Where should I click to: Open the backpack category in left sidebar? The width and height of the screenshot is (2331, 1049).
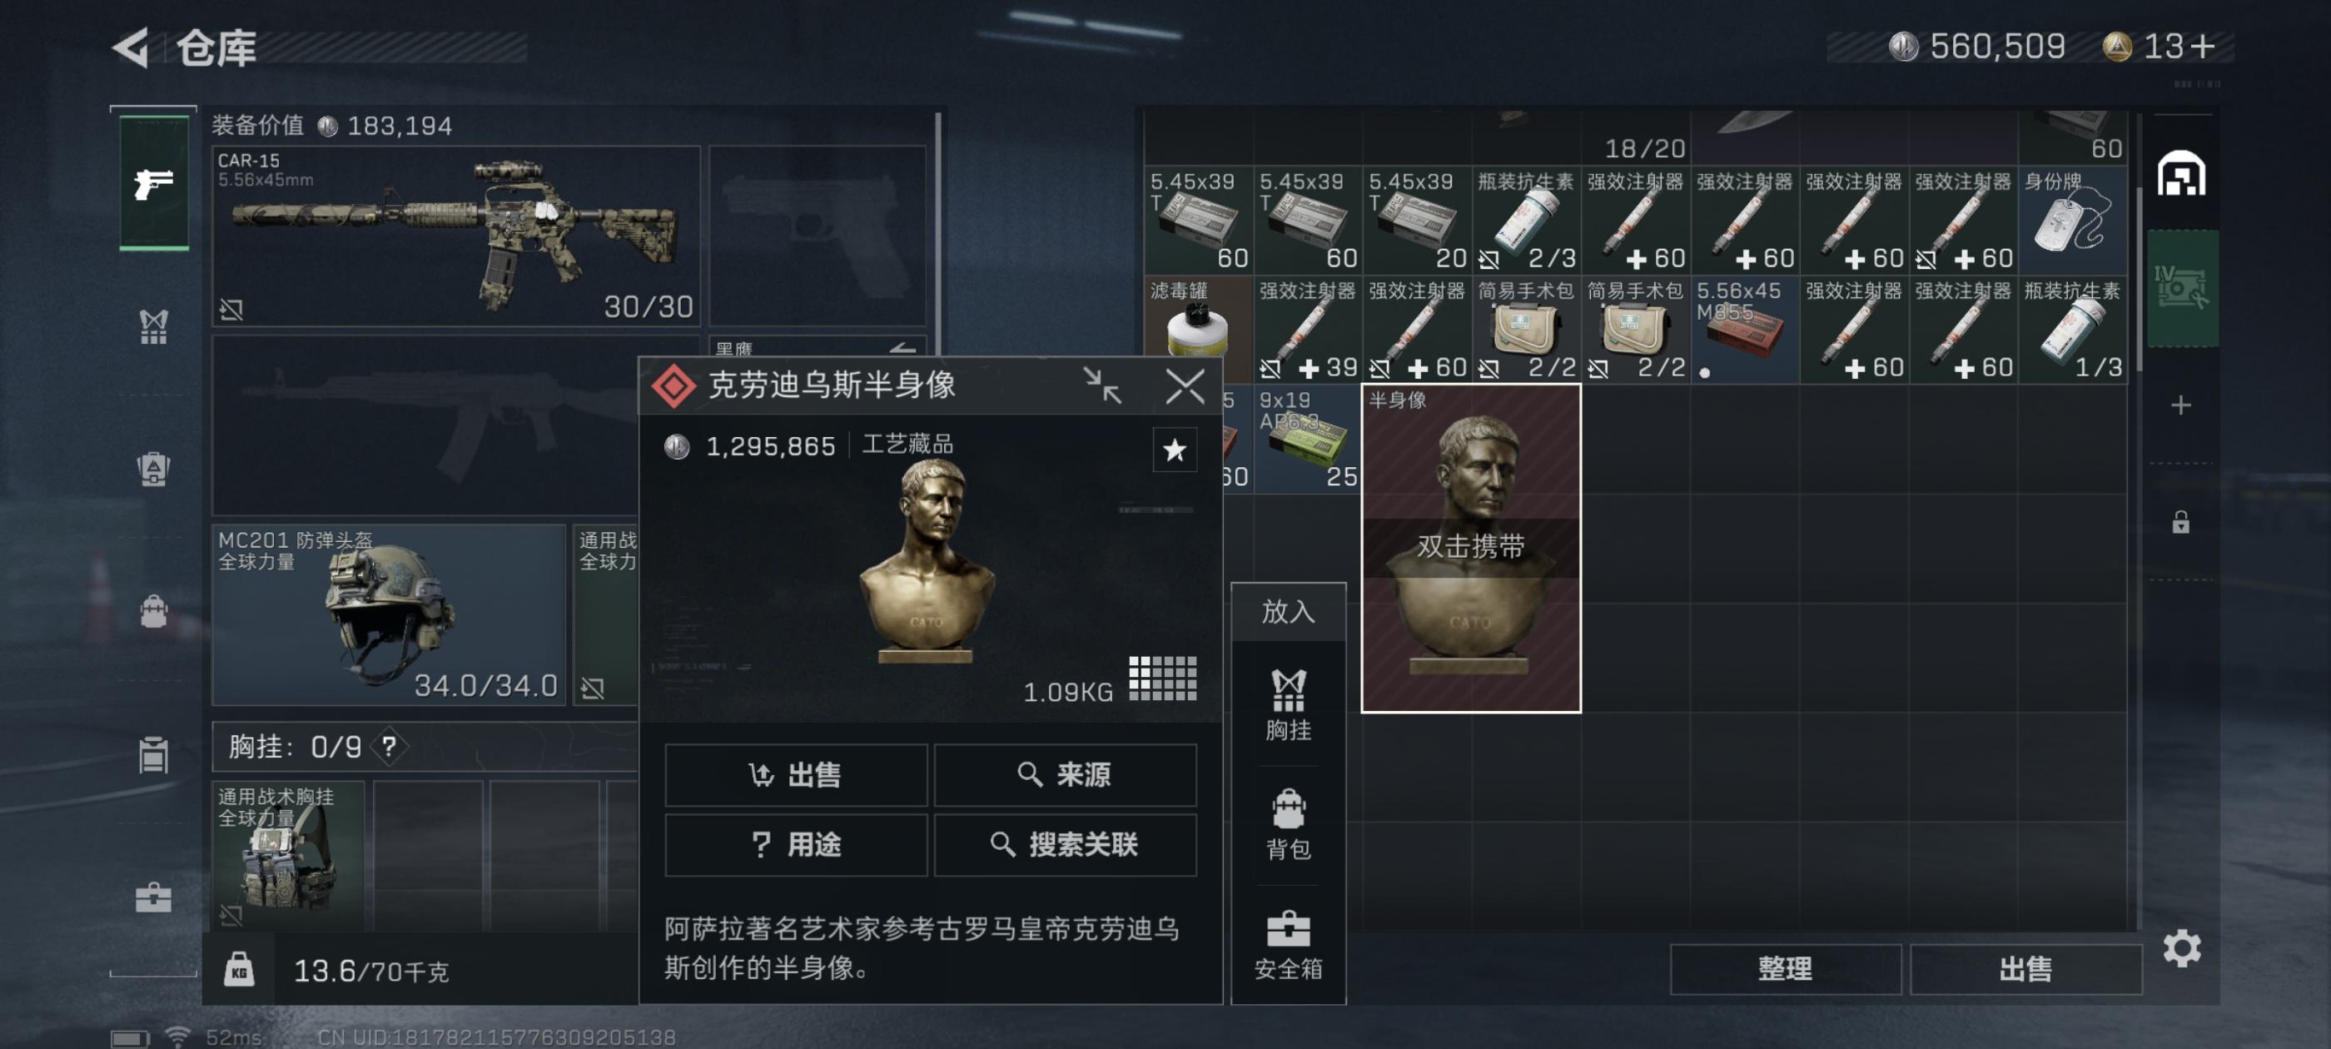click(x=154, y=612)
